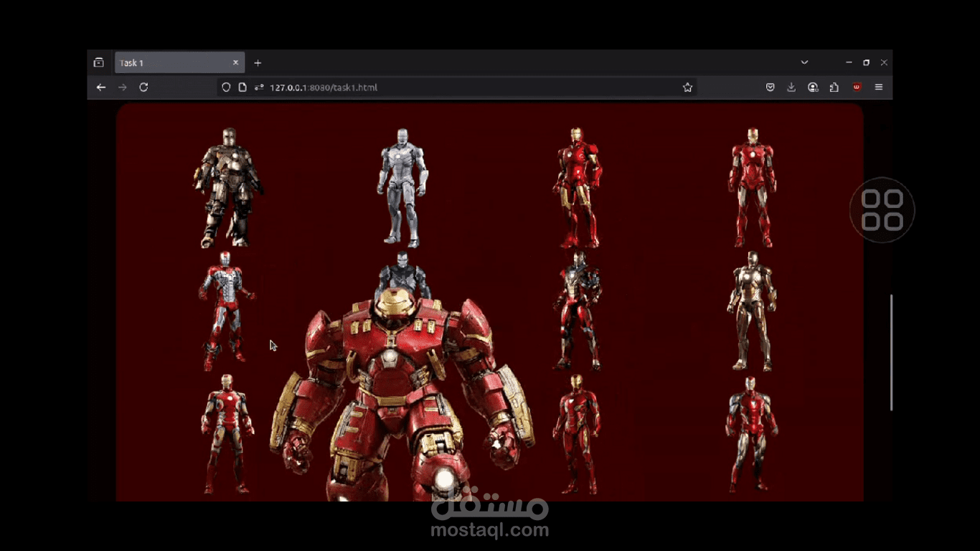Screen dimensions: 980x551
Task: Click the page vertical scrollbar thumb
Action: [x=891, y=352]
